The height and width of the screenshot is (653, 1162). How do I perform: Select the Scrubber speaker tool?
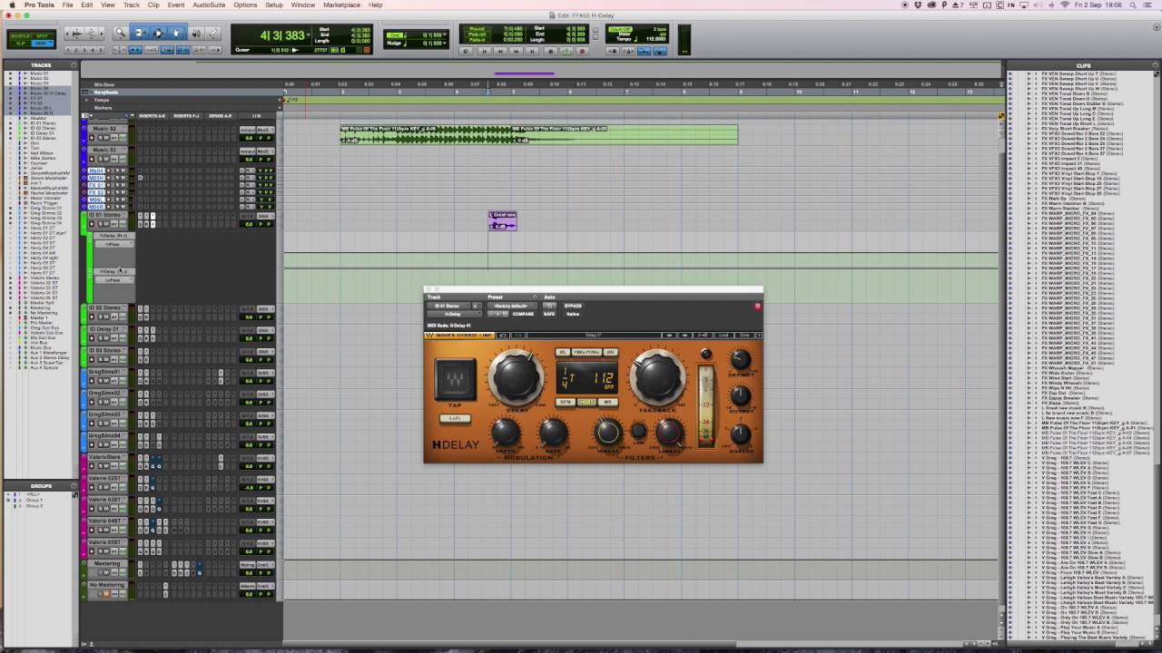(x=195, y=34)
